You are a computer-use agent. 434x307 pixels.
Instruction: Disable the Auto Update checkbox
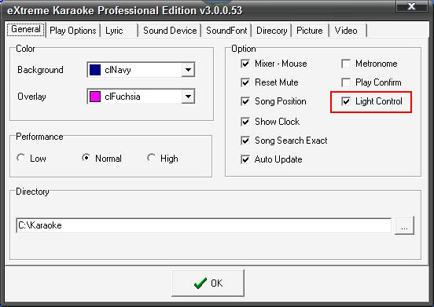point(245,159)
